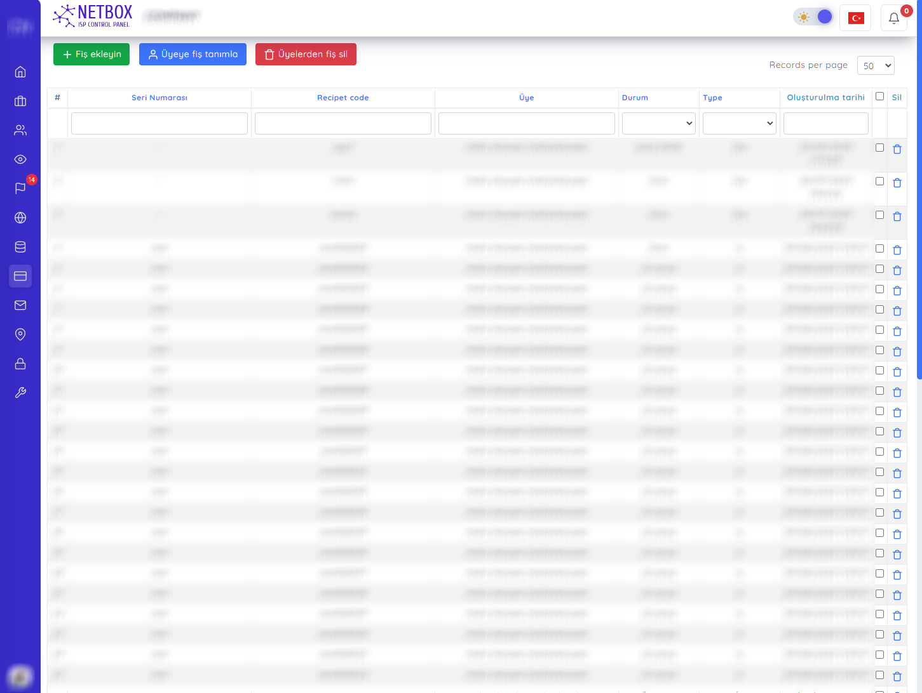Sort by Oluşturulma tarihi column header

click(825, 98)
